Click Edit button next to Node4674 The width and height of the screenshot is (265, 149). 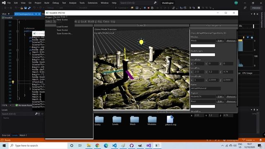(220, 96)
